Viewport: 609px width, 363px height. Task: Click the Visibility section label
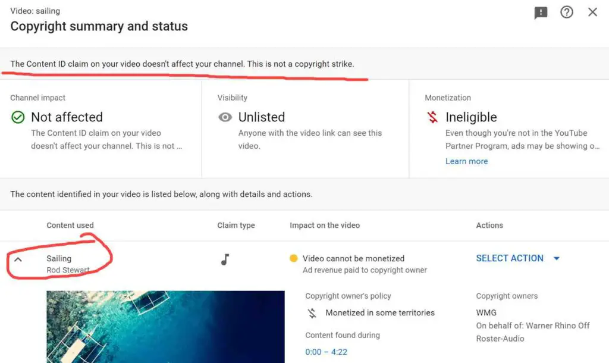[x=233, y=98]
